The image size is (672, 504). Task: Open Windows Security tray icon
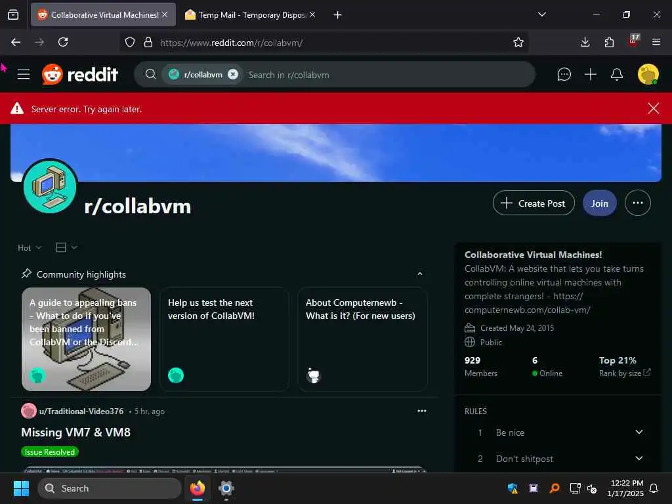(x=513, y=488)
